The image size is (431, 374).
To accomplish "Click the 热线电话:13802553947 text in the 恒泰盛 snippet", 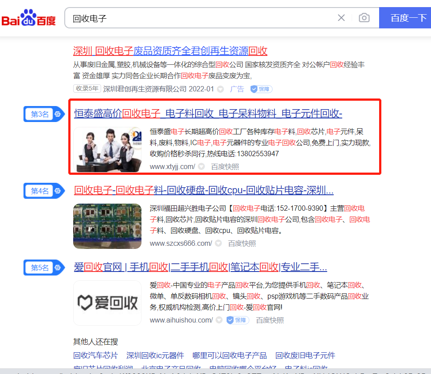I will (x=243, y=154).
